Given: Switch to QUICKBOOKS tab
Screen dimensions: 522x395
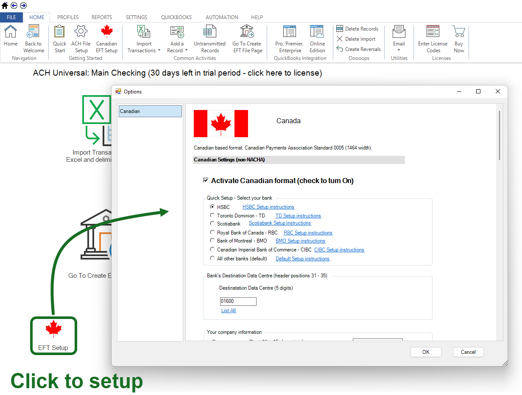Looking at the screenshot, I should pos(176,17).
